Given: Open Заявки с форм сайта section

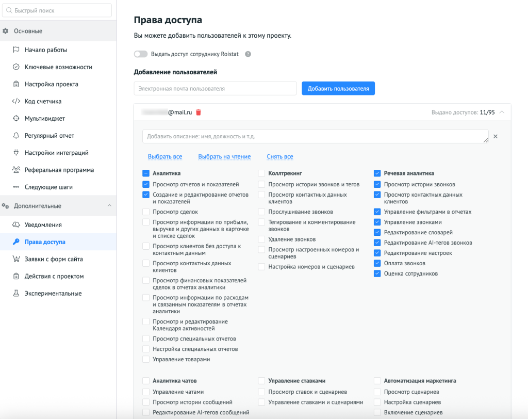Looking at the screenshot, I should pyautogui.click(x=58, y=259).
